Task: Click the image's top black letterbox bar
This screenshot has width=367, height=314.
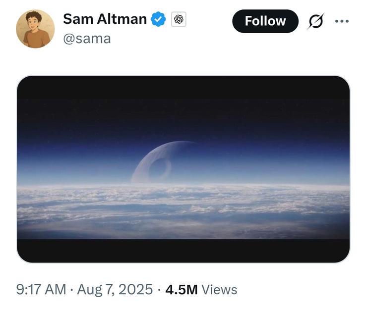Action: 183,88
